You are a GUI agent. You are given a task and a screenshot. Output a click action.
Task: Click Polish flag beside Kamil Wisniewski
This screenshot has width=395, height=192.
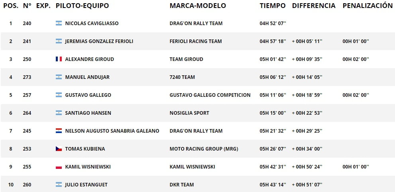(x=59, y=167)
